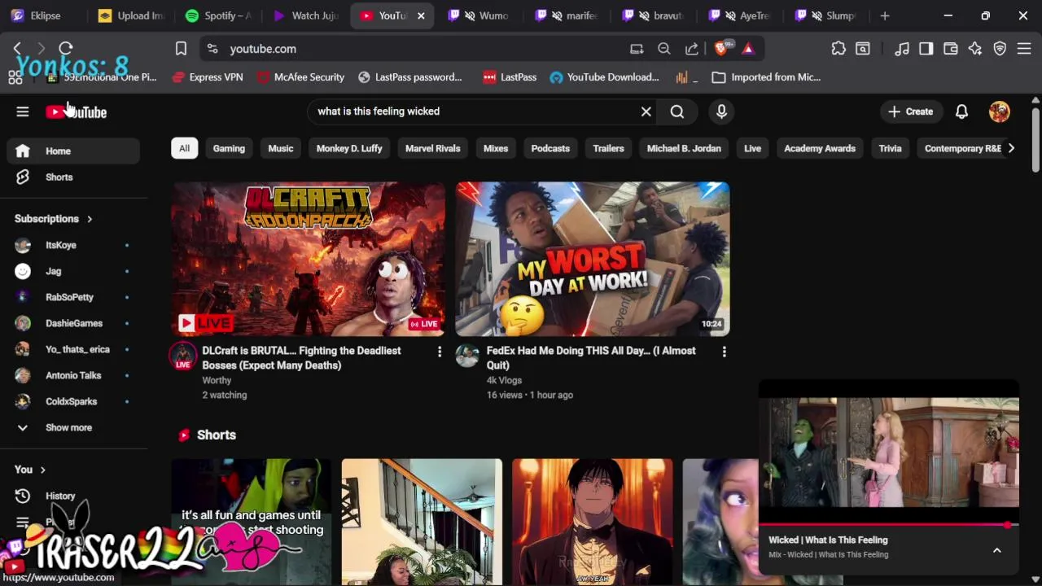Switch to the Spotify browser tab
1042x586 pixels.
coord(217,15)
